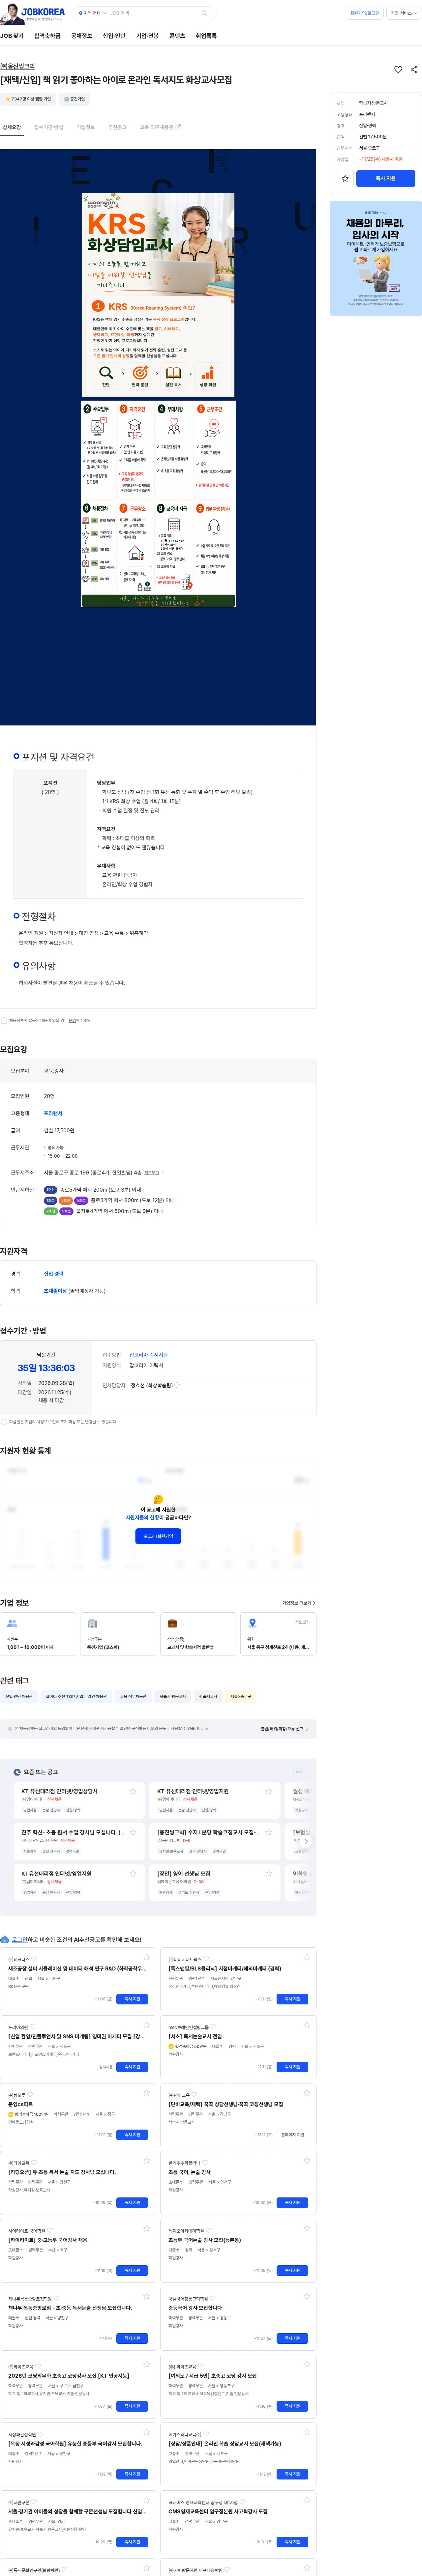
Task: Star the KT 유선대리점 인터넷/영업상담사 posting
Action: pos(133,1791)
